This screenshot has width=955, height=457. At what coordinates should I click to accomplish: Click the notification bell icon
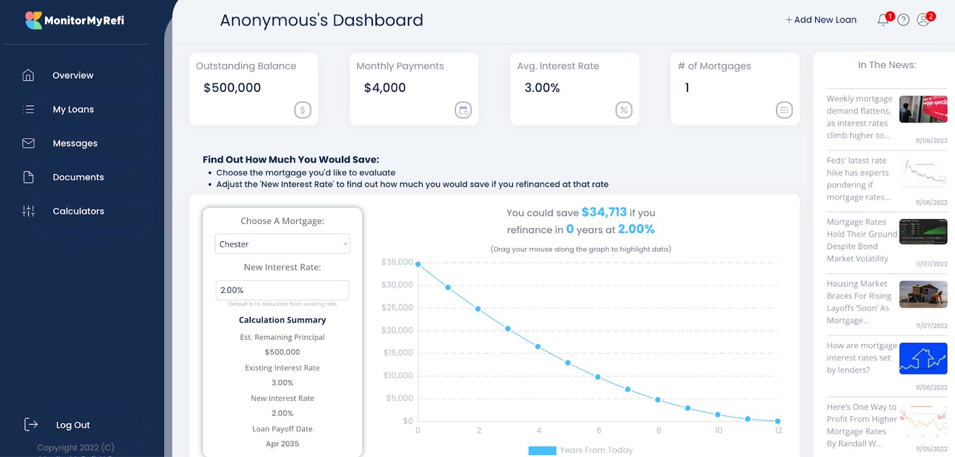coord(883,20)
